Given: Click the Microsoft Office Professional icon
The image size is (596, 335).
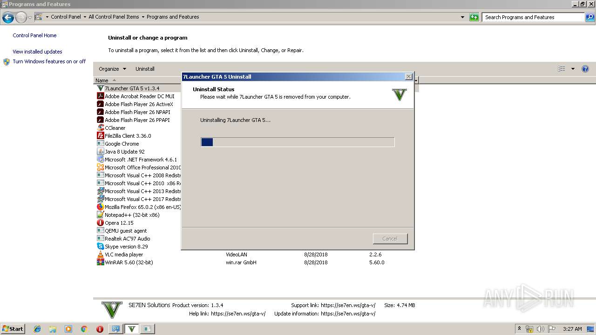Looking at the screenshot, I should tap(100, 167).
